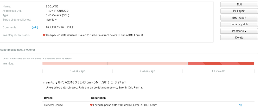Click the magnifier icon in General Device row
260x110 pixels.
(x=240, y=105)
